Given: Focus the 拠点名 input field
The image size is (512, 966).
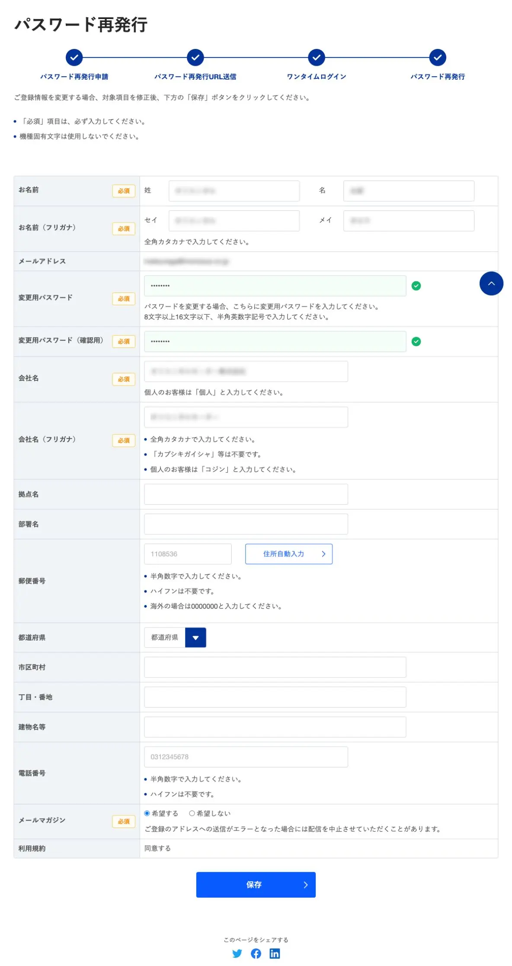Looking at the screenshot, I should (x=246, y=494).
